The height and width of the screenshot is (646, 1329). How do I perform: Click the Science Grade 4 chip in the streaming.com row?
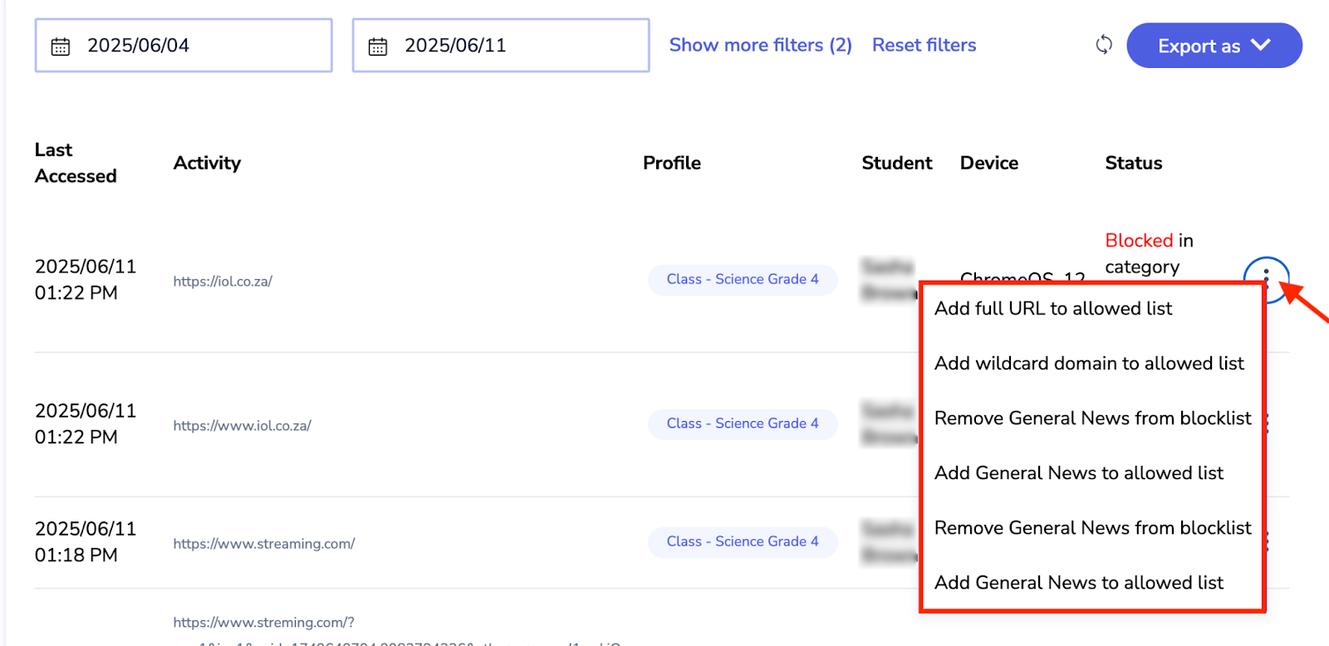coord(742,542)
